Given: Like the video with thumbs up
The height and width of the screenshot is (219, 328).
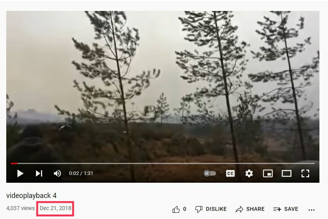Looking at the screenshot, I should point(179,209).
